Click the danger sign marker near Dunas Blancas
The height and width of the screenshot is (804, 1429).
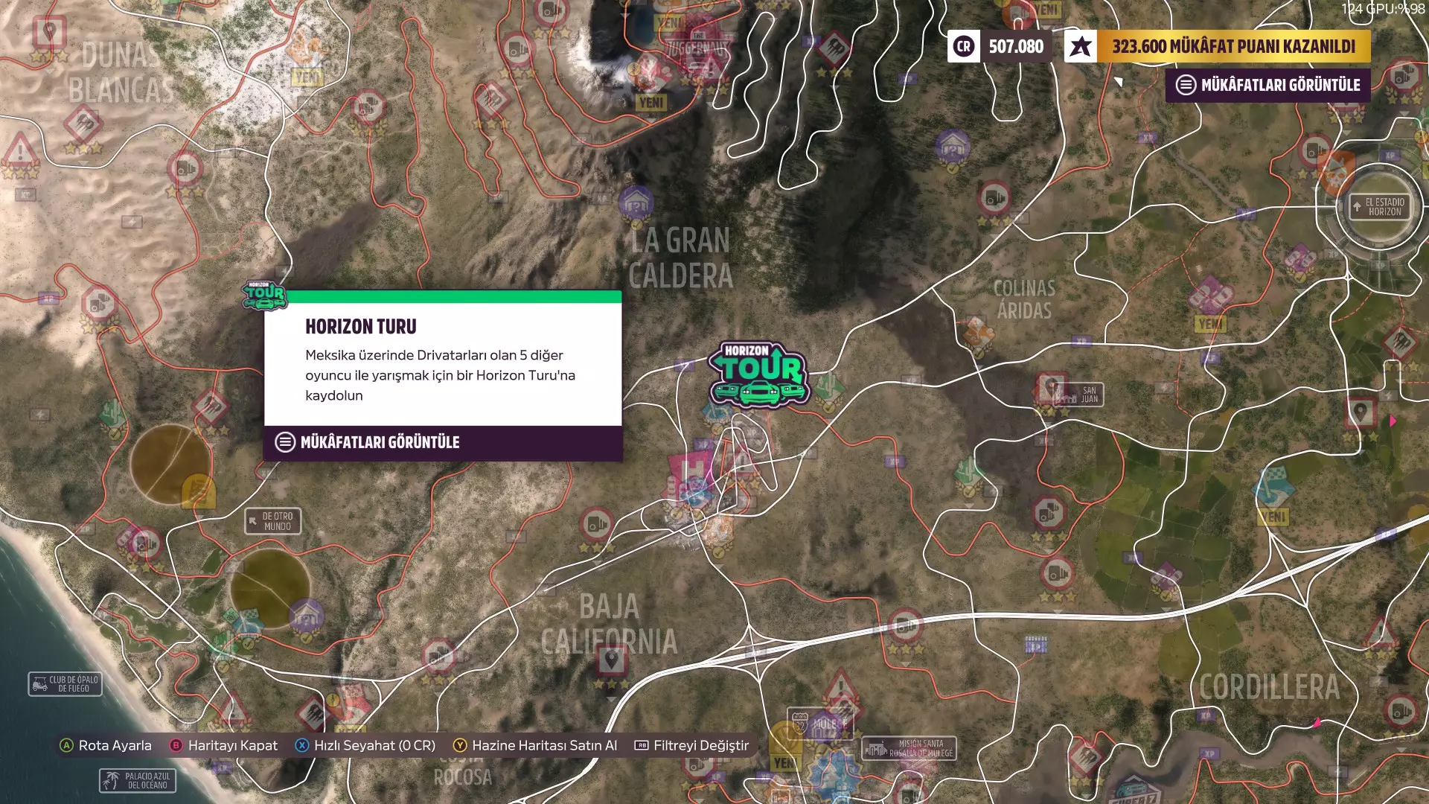coord(21,153)
